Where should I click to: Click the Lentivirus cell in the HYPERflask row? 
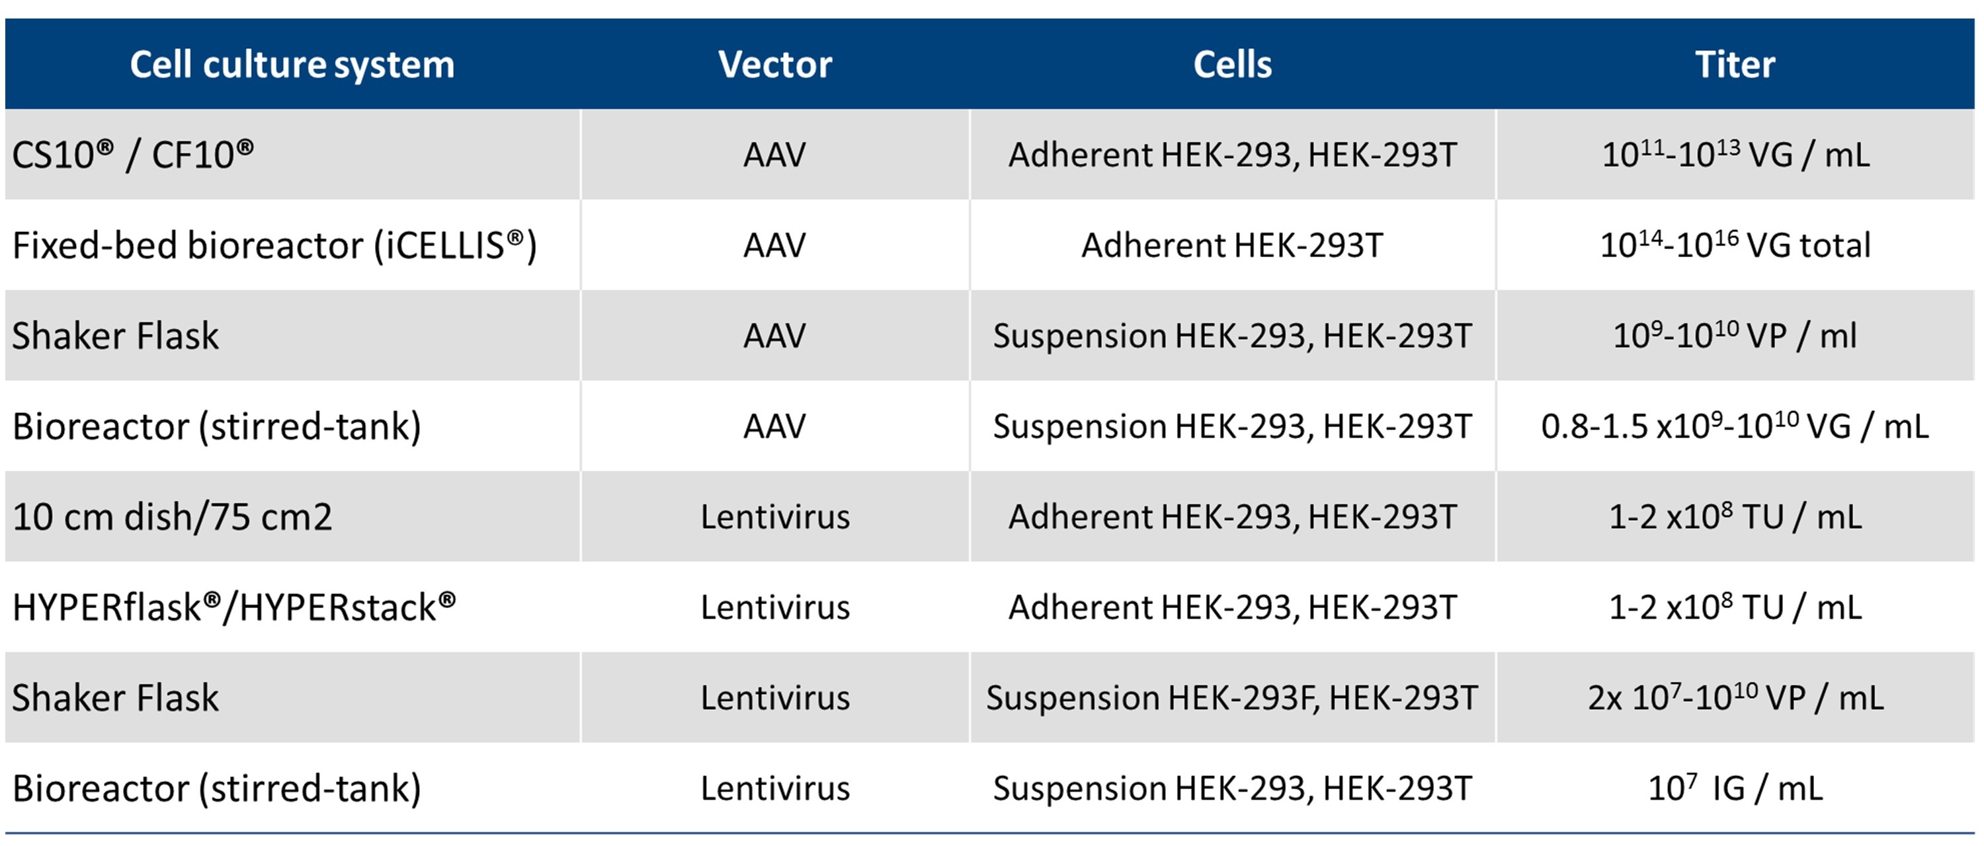pos(775,607)
